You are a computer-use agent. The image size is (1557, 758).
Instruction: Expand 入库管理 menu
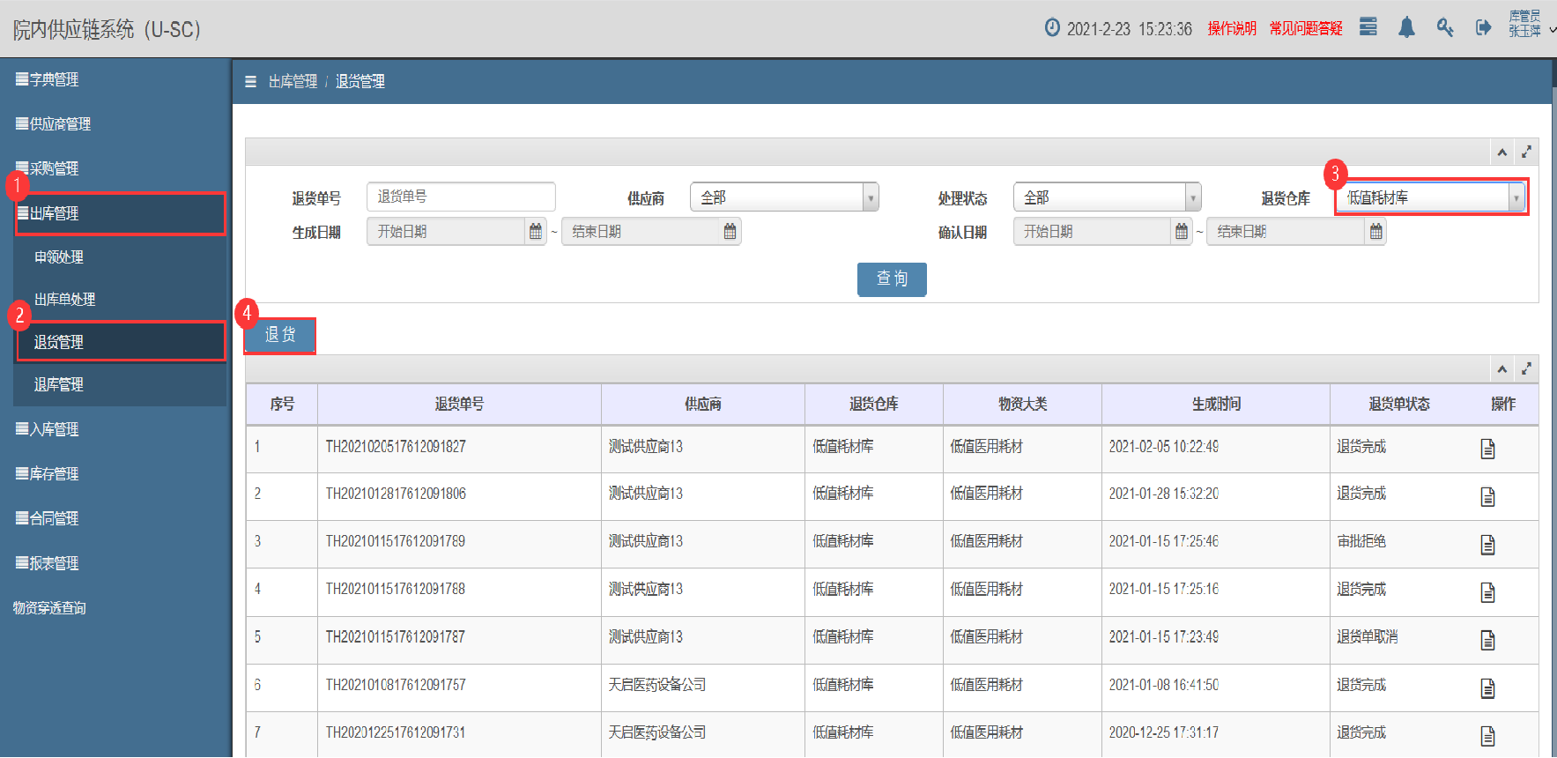[x=48, y=429]
